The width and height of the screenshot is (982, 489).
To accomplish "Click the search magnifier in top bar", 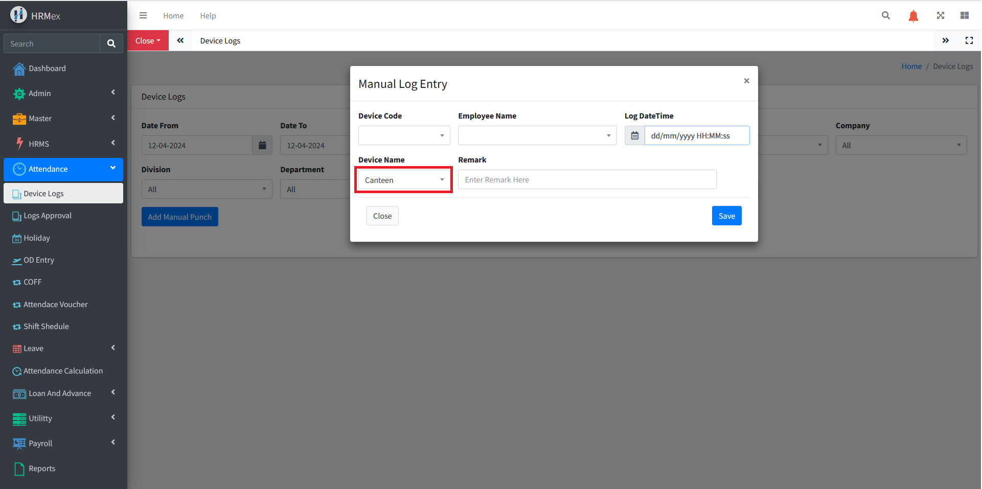I will pos(886,16).
